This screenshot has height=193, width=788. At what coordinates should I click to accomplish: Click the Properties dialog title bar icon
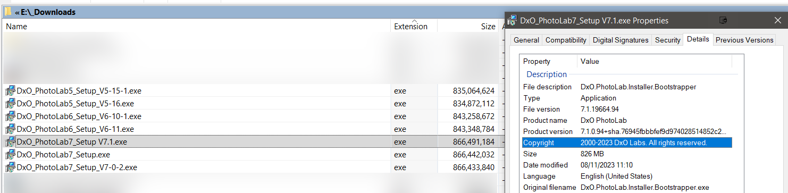512,20
